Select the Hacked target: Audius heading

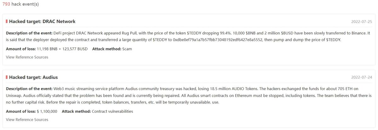[x=33, y=77]
